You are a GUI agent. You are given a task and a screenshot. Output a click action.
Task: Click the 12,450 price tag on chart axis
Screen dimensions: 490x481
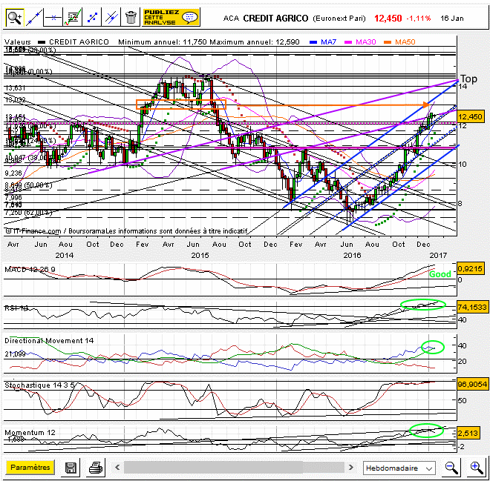click(x=471, y=116)
